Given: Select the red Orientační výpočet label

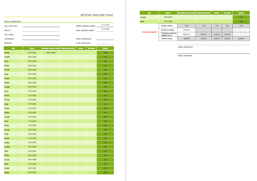Looking at the screenshot, I should 149,32.
